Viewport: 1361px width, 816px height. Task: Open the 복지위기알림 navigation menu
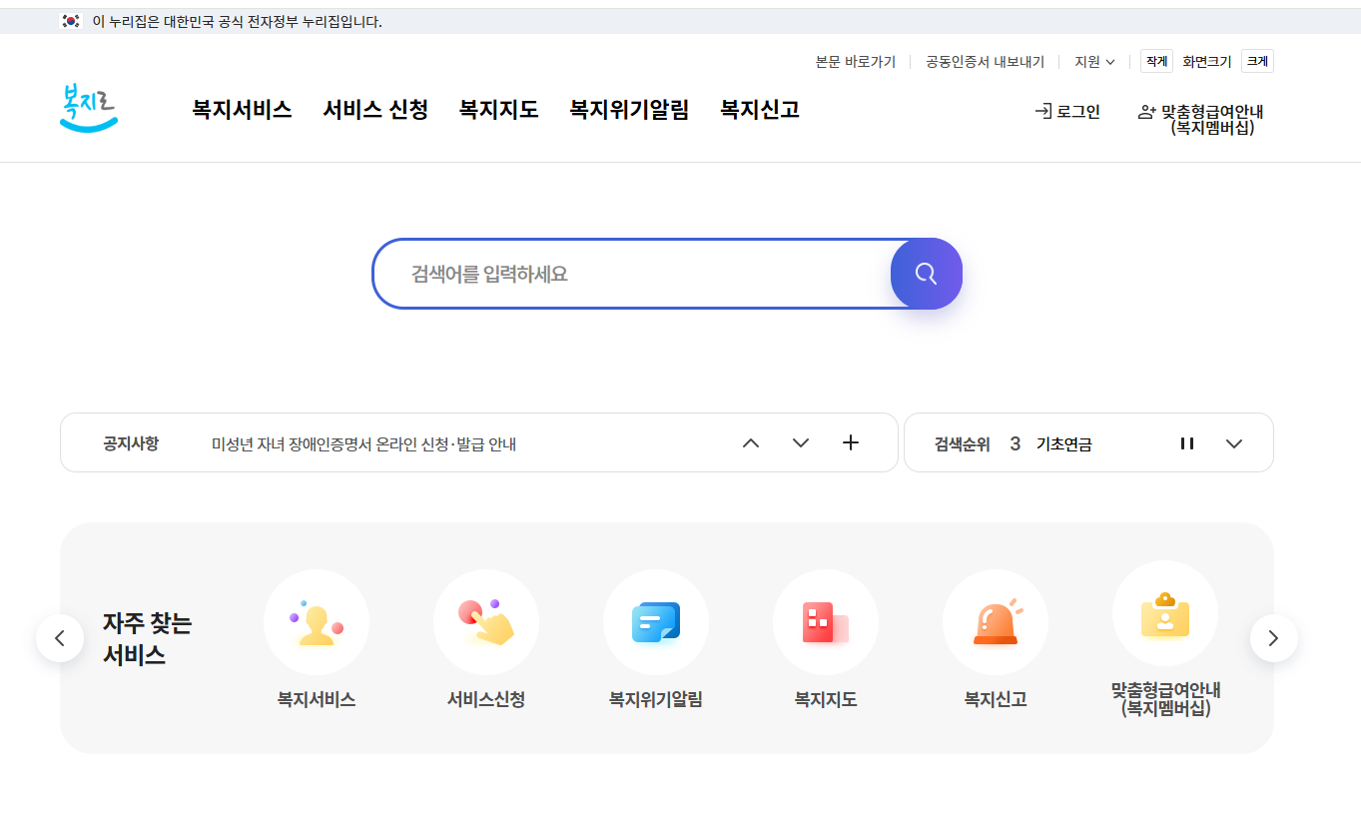click(x=629, y=110)
